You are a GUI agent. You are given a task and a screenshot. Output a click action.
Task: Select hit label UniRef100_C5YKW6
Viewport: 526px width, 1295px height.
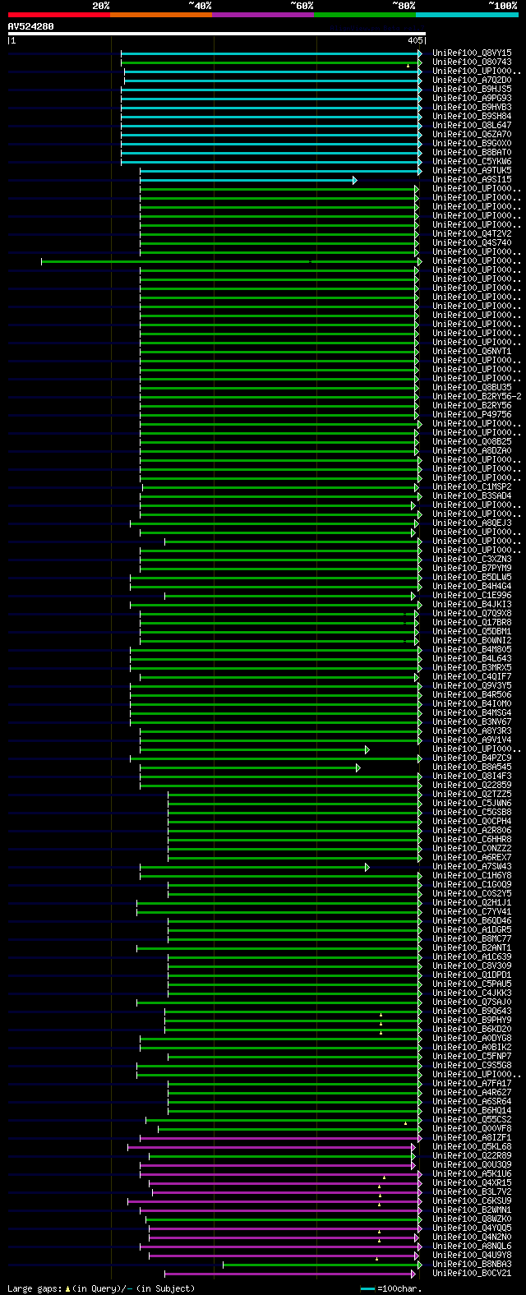pyautogui.click(x=472, y=161)
